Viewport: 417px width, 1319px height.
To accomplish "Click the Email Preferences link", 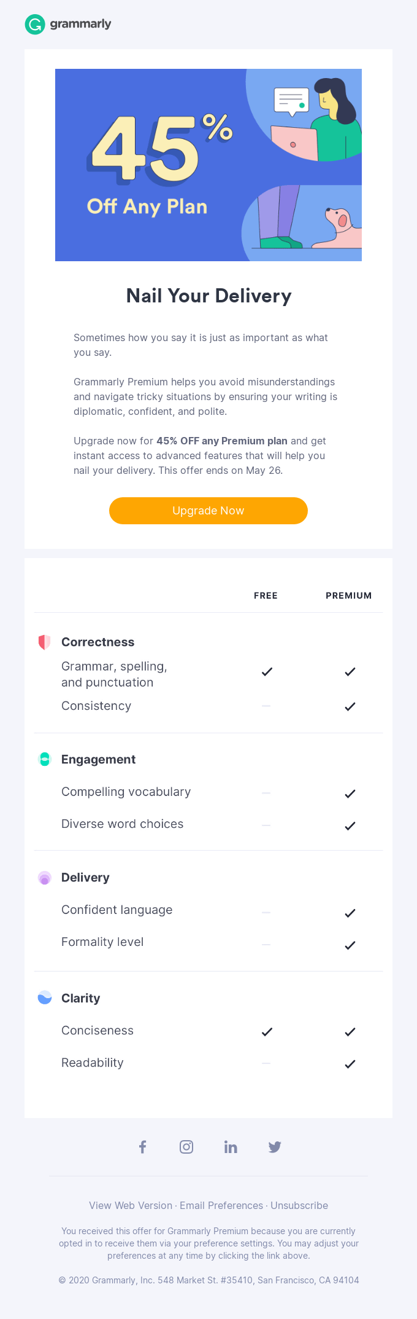I will point(221,1205).
